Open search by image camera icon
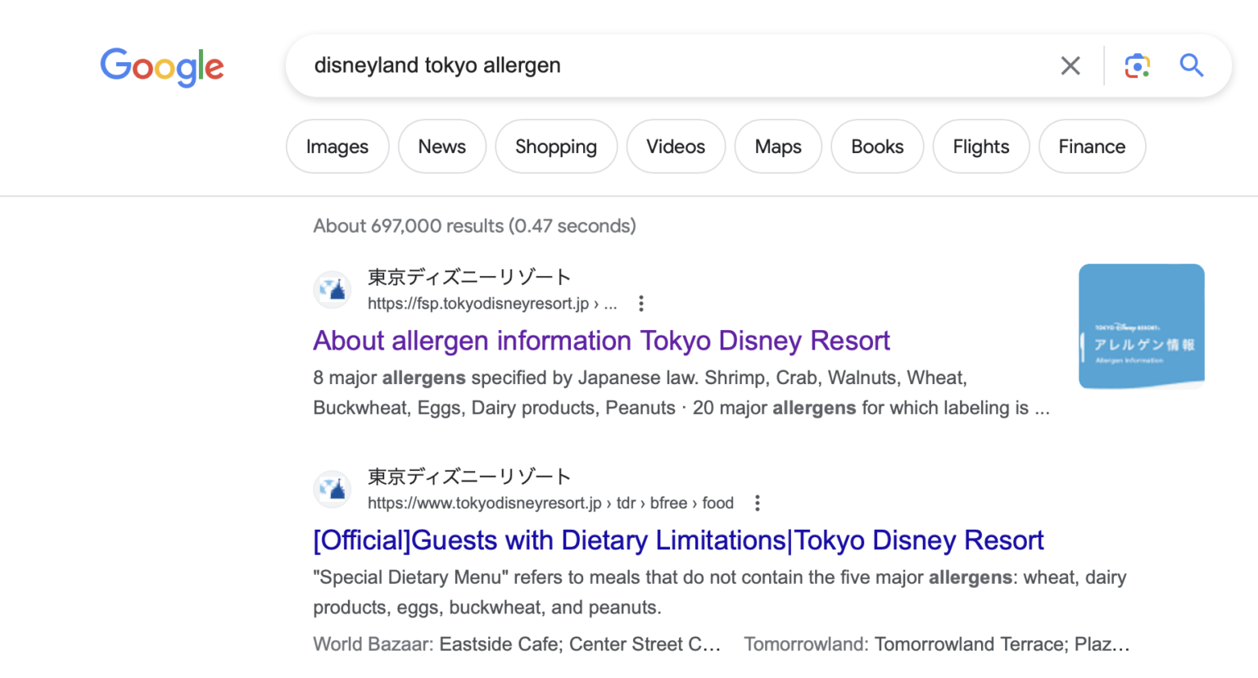The width and height of the screenshot is (1258, 678). coord(1137,66)
